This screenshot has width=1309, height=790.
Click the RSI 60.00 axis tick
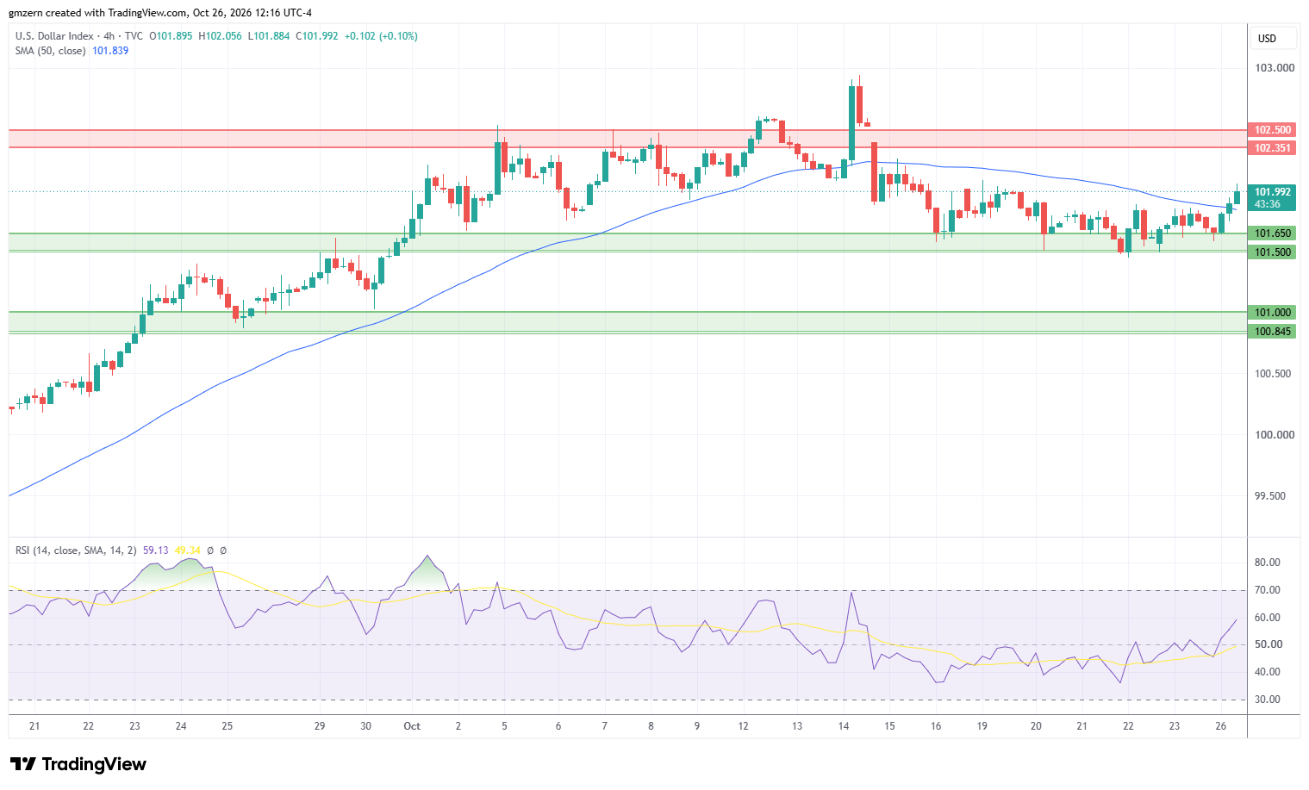coord(1268,618)
